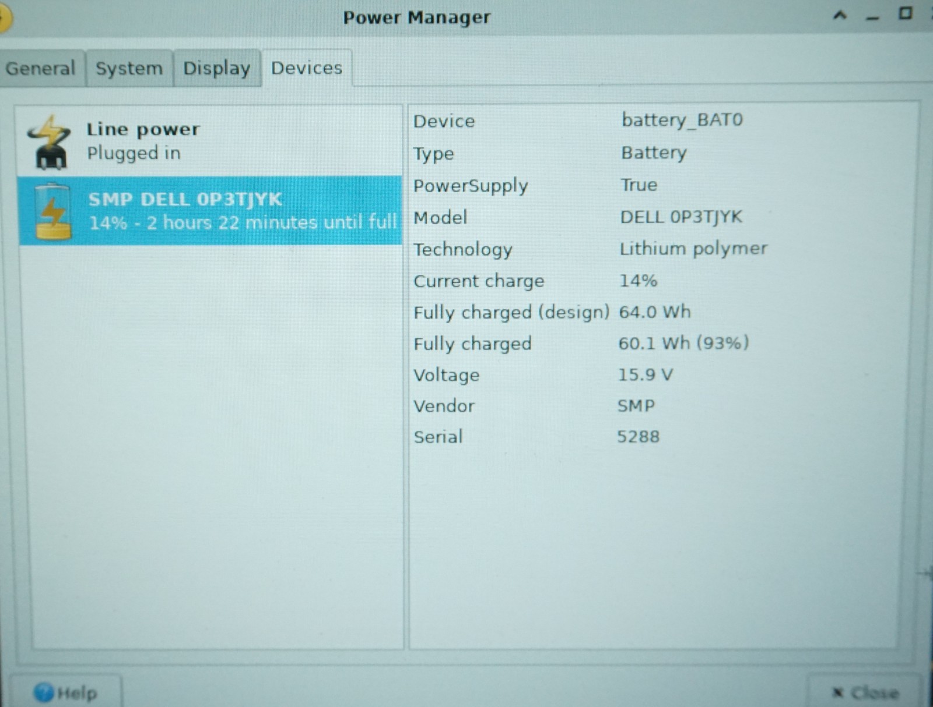Image resolution: width=933 pixels, height=707 pixels.
Task: Click the Current charge value 14%
Action: point(638,281)
